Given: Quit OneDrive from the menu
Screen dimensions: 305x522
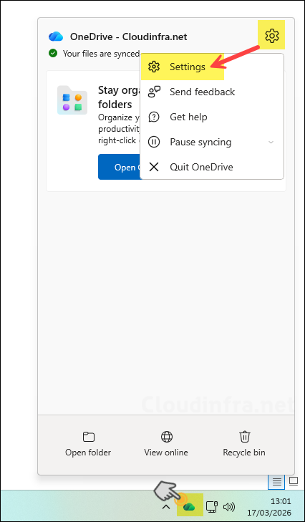Looking at the screenshot, I should point(212,167).
